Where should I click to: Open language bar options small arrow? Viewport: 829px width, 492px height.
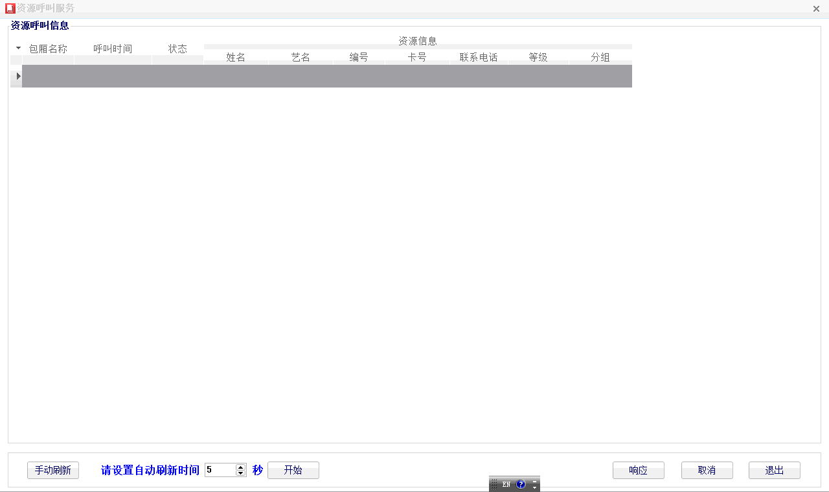534,487
